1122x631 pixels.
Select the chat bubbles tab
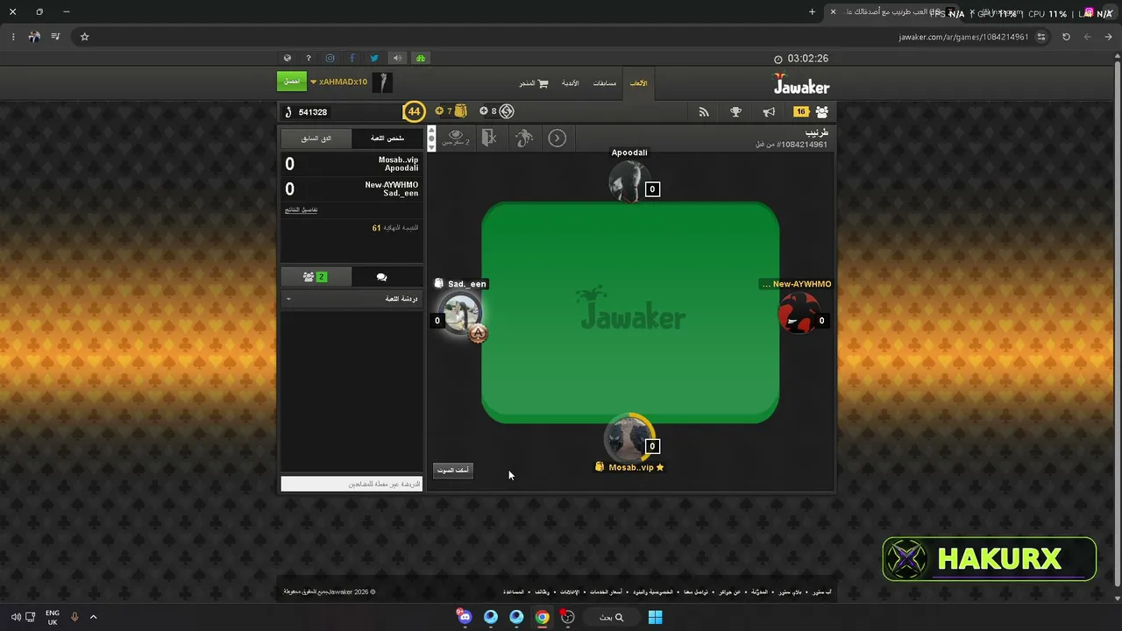coord(381,277)
